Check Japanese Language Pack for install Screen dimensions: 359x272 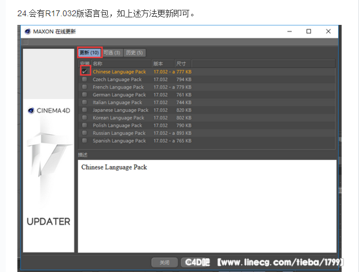click(x=85, y=110)
